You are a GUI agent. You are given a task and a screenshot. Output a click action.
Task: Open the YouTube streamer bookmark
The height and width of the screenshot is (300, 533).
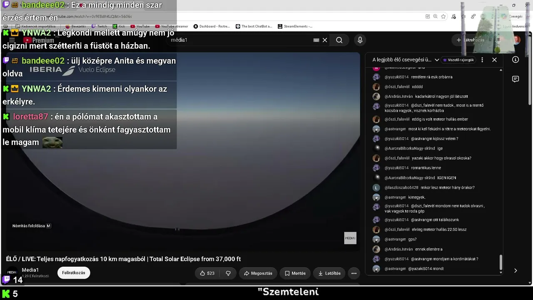coord(172,26)
